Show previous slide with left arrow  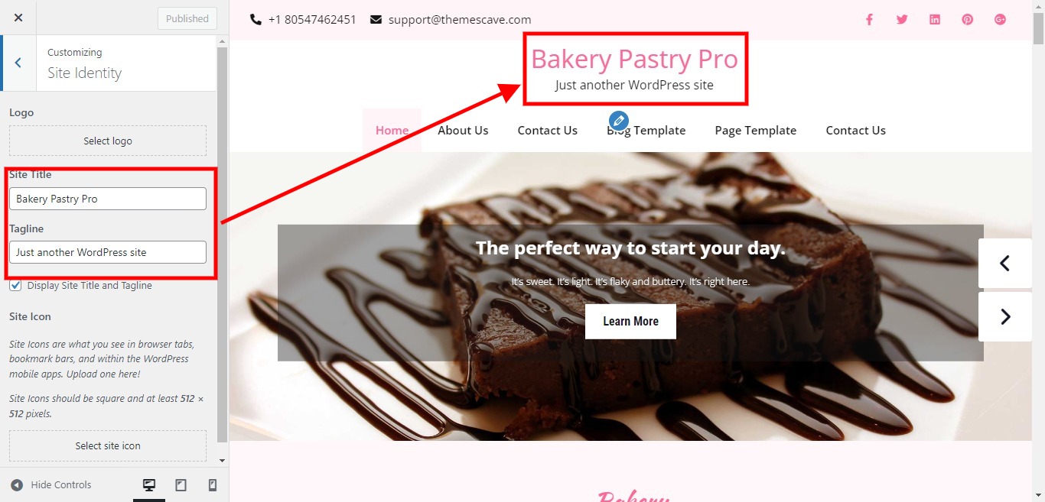pos(1005,264)
